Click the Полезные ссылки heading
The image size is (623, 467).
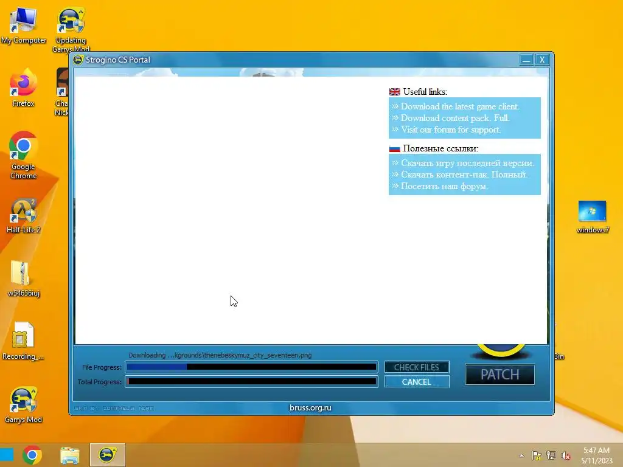pos(440,148)
